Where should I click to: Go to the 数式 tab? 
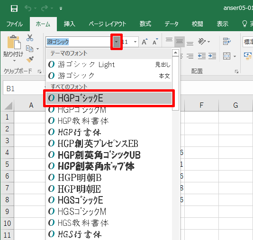(x=145, y=24)
